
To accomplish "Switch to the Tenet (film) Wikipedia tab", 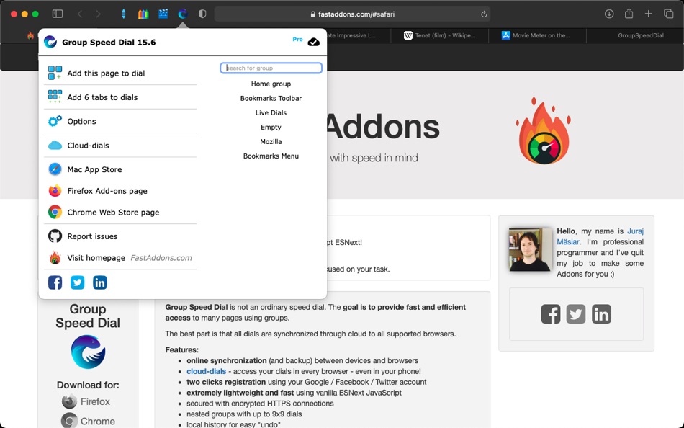I will pyautogui.click(x=440, y=35).
